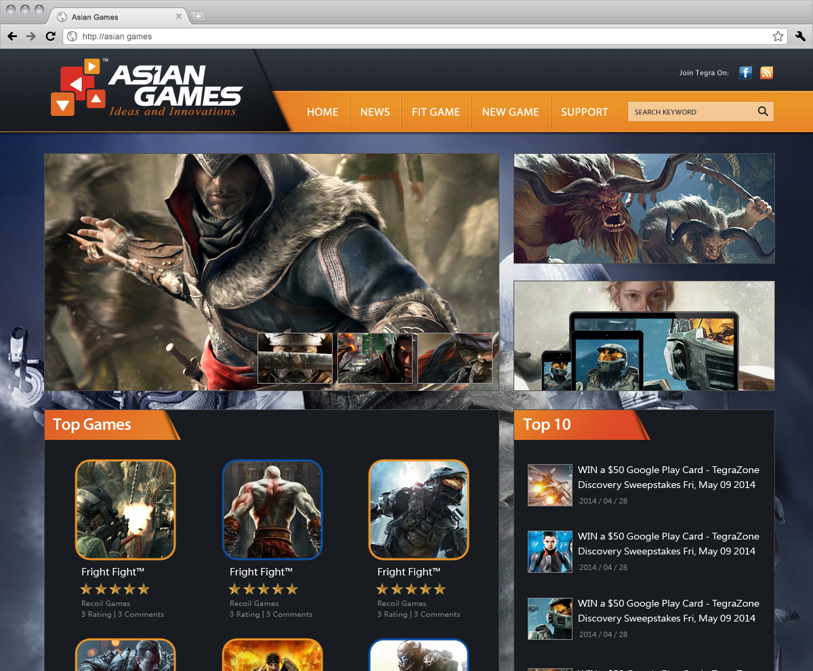
Task: Click the Top 10 section heading
Action: (x=547, y=425)
